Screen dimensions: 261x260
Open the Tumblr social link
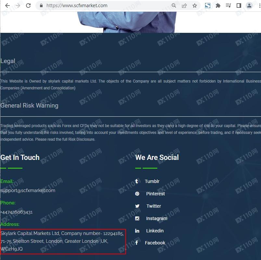pyautogui.click(x=147, y=181)
